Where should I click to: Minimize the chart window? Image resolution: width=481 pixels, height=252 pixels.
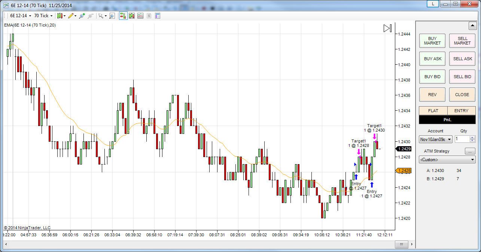pyautogui.click(x=445, y=4)
